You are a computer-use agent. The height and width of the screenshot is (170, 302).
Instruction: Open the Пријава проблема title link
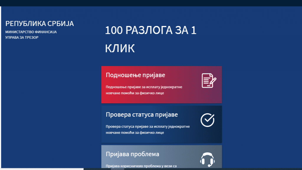click(132, 154)
